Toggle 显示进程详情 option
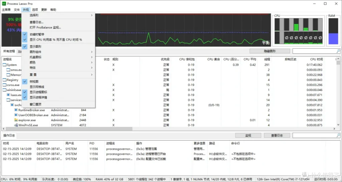342x182 pixels. [58, 97]
